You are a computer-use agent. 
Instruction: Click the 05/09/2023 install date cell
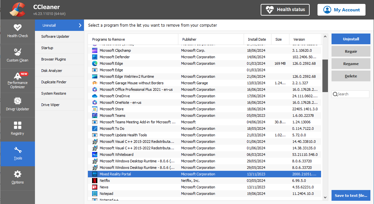tap(256, 116)
